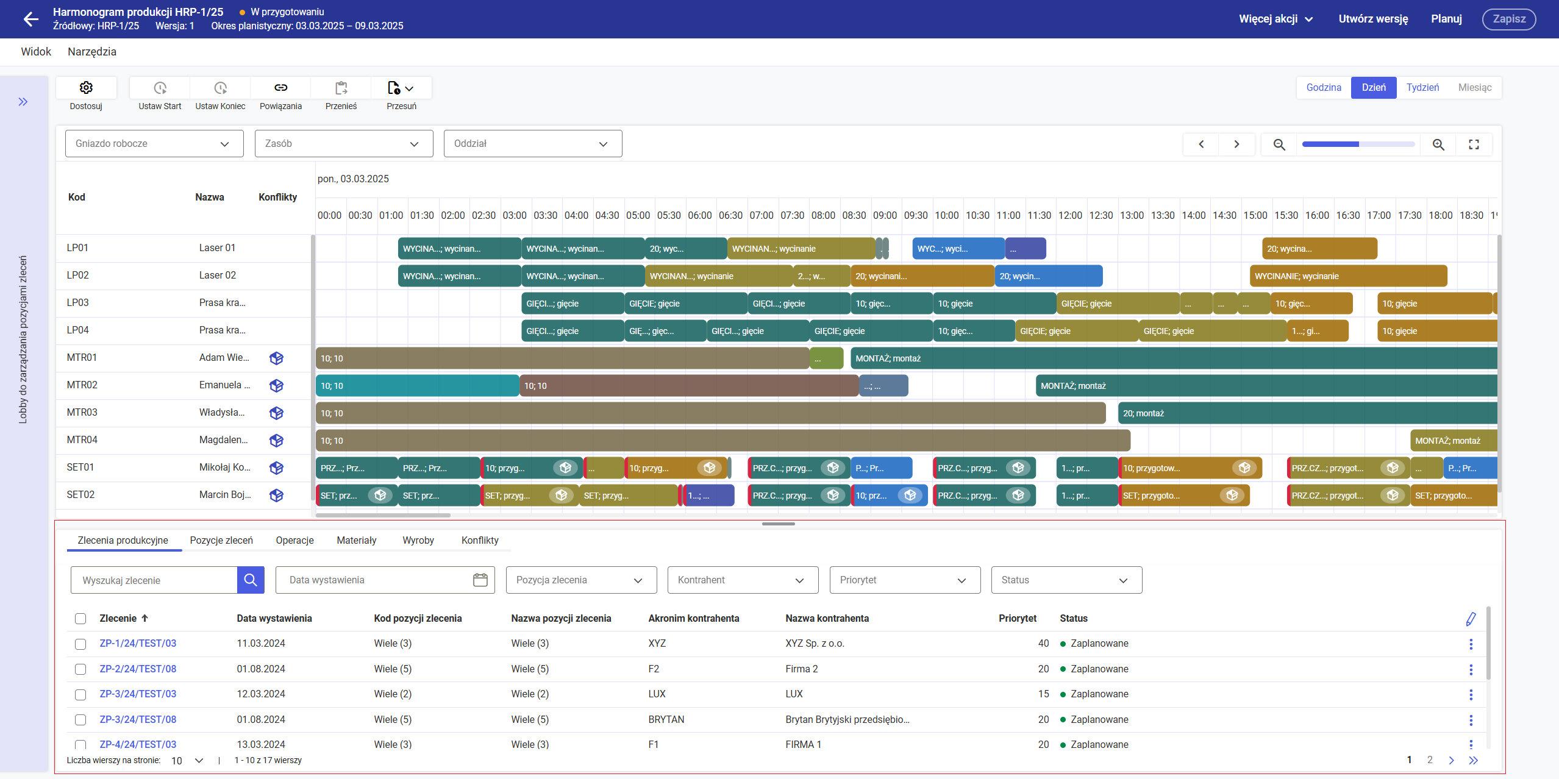The width and height of the screenshot is (1559, 779).
Task: Click the Powiązania link icon
Action: 280,88
